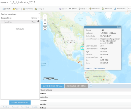Image resolution: width=131 pixels, height=109 pixels.
Task: Click the map point on United States
Action: click(x=71, y=42)
